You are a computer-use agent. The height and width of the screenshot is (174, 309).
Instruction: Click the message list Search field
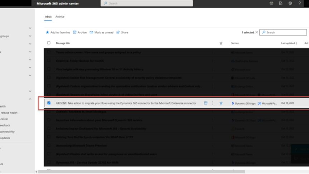pos(283,32)
